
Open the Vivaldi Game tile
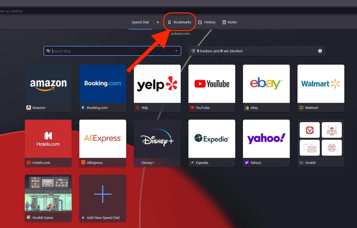pyautogui.click(x=48, y=194)
